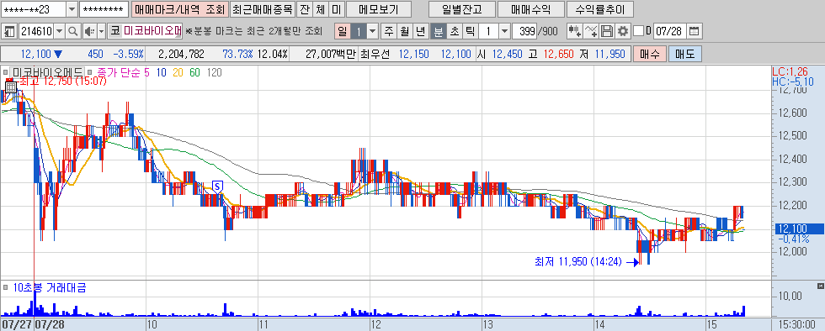Click the candle count field 399
Image resolution: width=825 pixels, height=331 pixels.
[524, 32]
